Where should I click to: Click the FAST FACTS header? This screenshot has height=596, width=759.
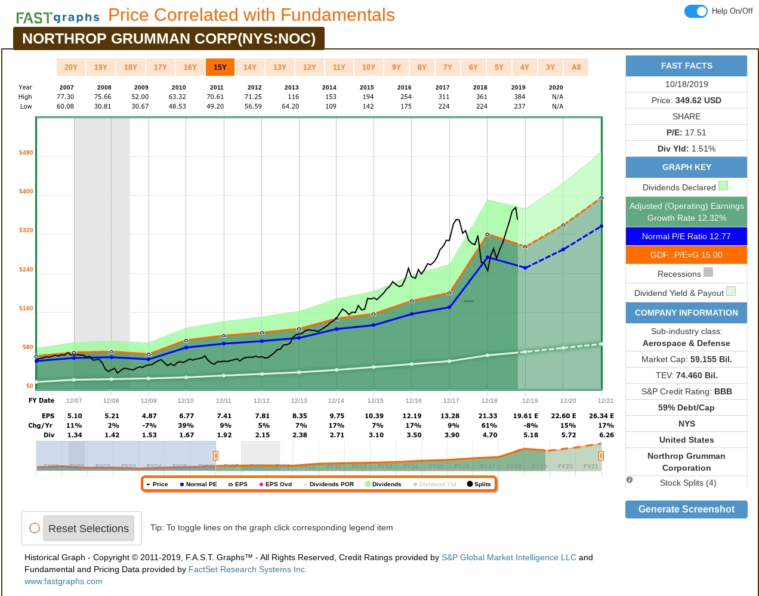686,66
